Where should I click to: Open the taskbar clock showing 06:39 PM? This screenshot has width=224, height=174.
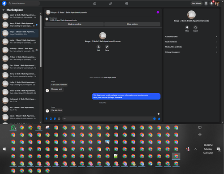click(208, 149)
